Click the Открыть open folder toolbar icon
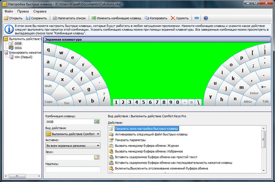 click(6, 18)
